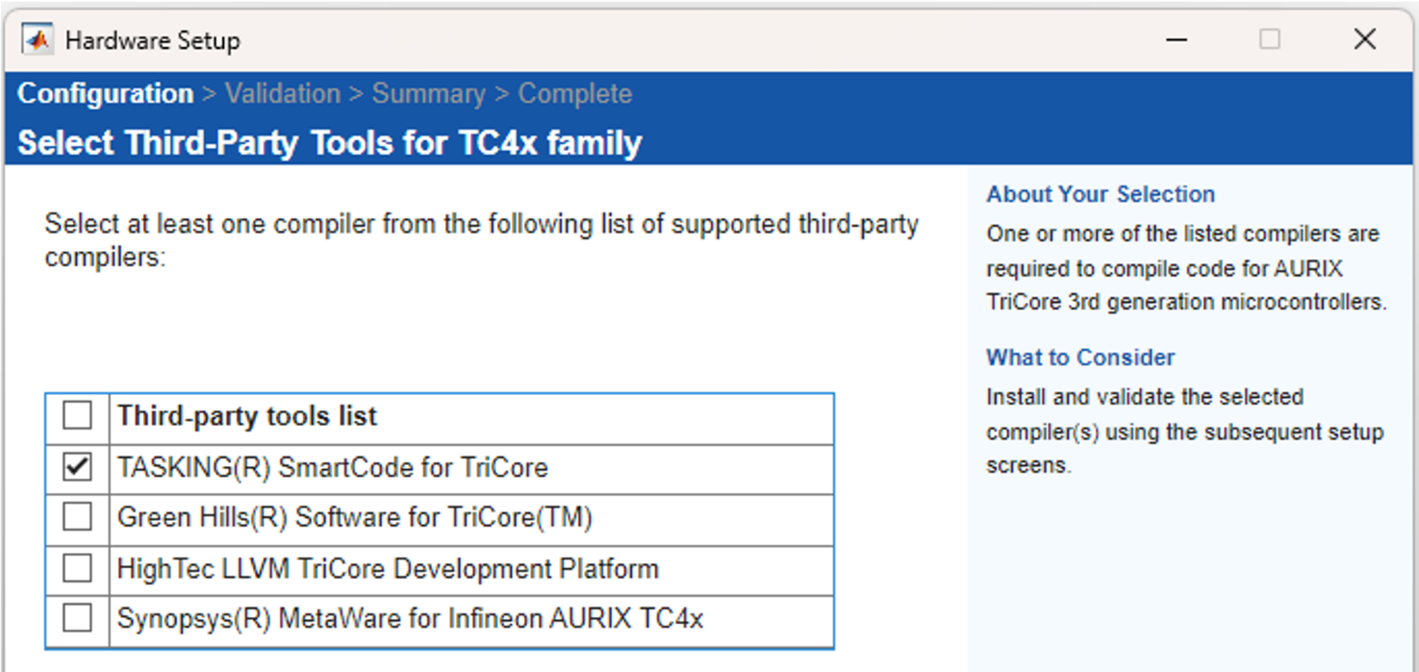The width and height of the screenshot is (1419, 672).
Task: Select the TASKING(R) SmartCode for TriCore row label
Action: click(333, 468)
